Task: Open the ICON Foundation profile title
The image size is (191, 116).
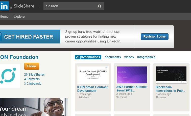Action: [x=19, y=57]
